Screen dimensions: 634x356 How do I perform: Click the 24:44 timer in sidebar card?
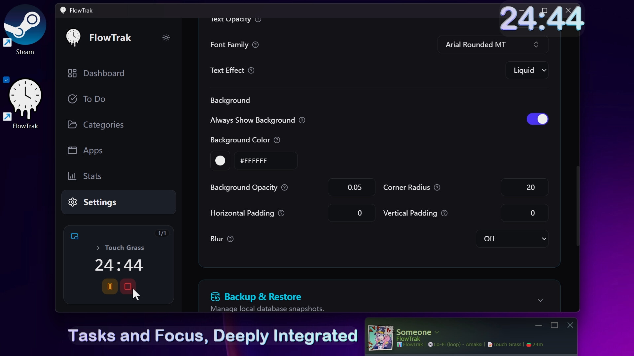pos(119,265)
